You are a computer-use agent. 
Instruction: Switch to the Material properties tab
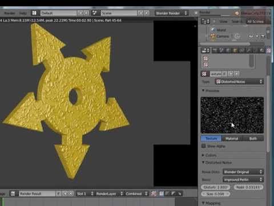262,50
